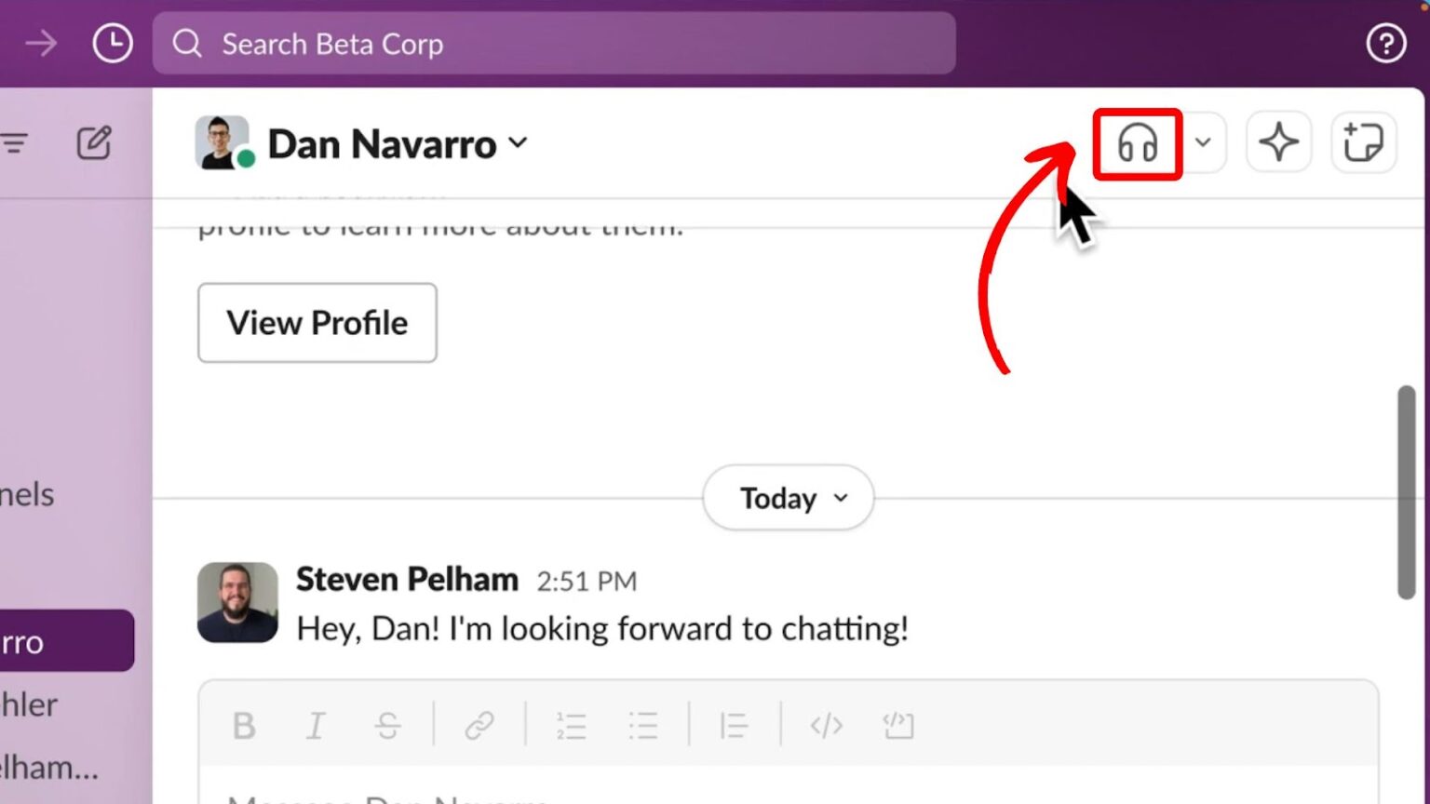The height and width of the screenshot is (804, 1430).
Task: Click the View Profile button
Action: click(317, 323)
